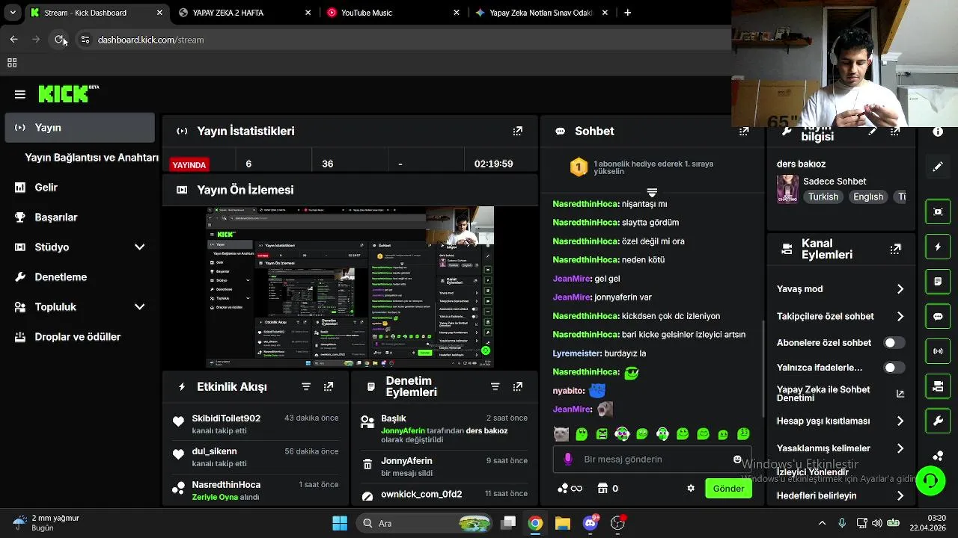
Task: Switch to YouTube Music tab
Action: 394,13
